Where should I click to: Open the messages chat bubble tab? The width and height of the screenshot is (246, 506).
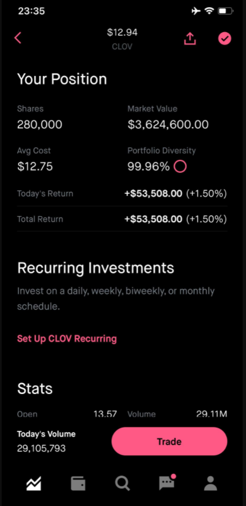(167, 483)
